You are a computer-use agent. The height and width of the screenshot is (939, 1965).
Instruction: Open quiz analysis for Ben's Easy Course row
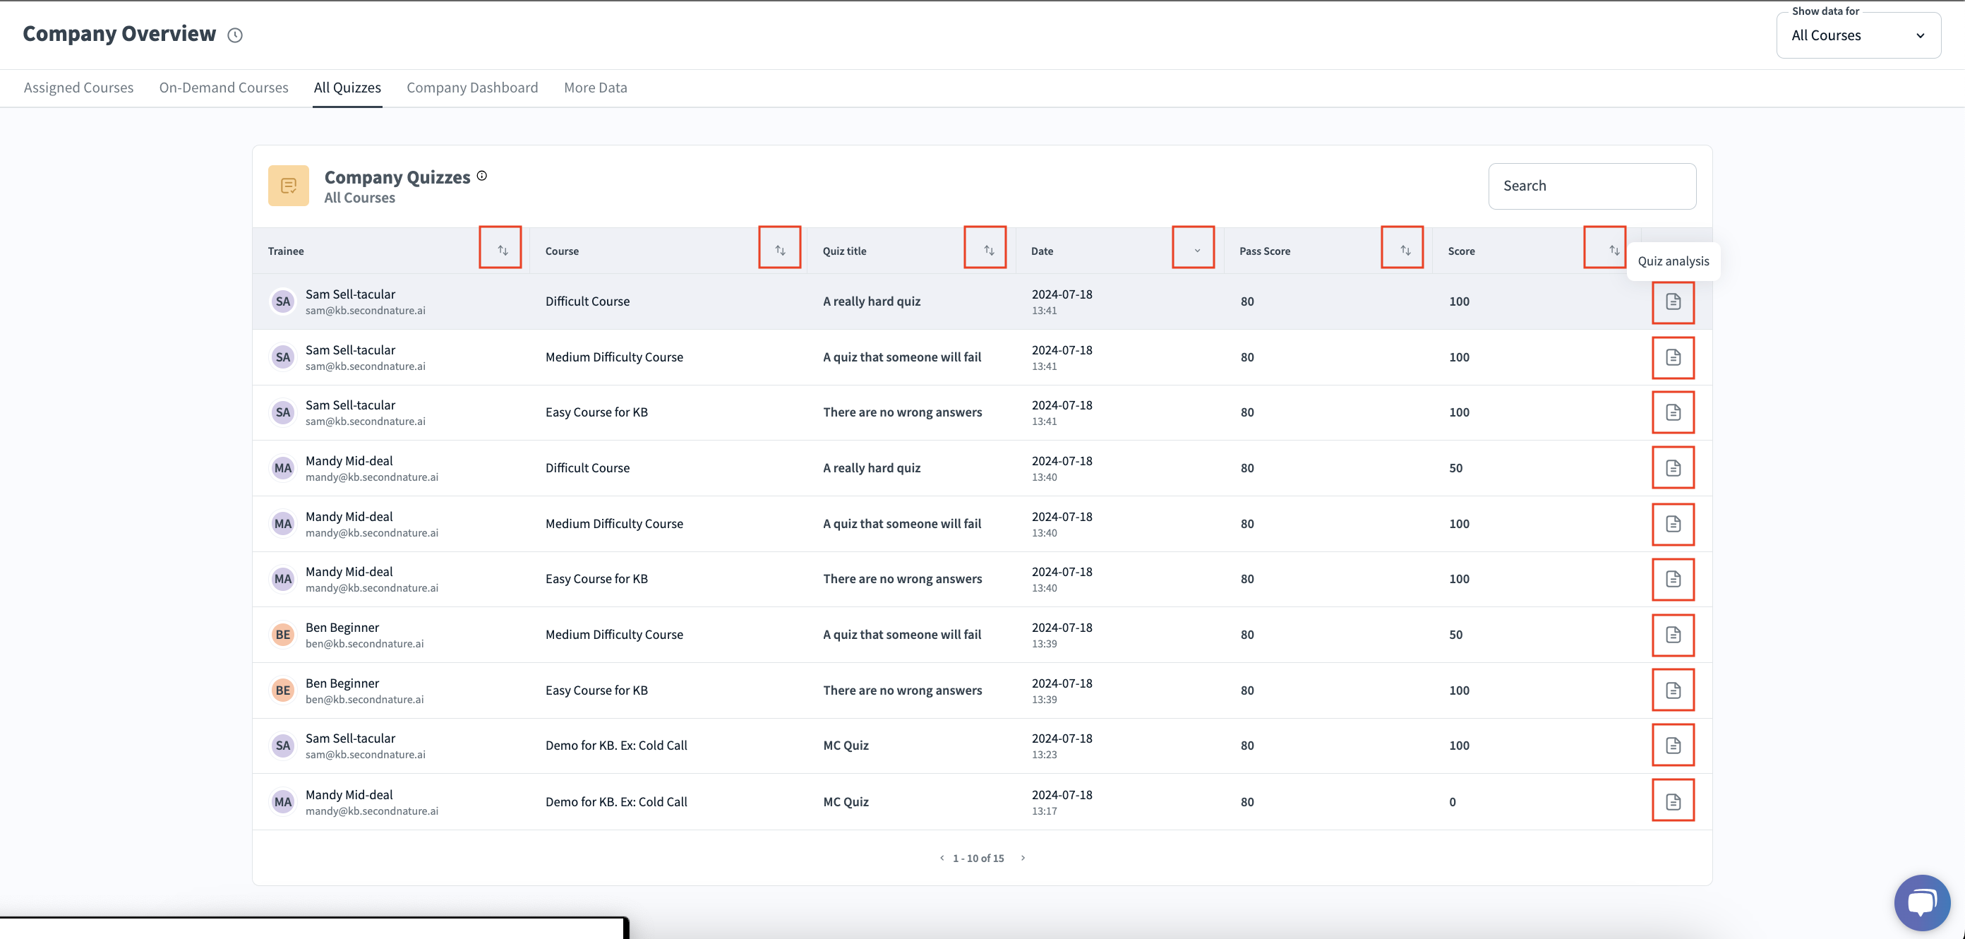(1673, 690)
